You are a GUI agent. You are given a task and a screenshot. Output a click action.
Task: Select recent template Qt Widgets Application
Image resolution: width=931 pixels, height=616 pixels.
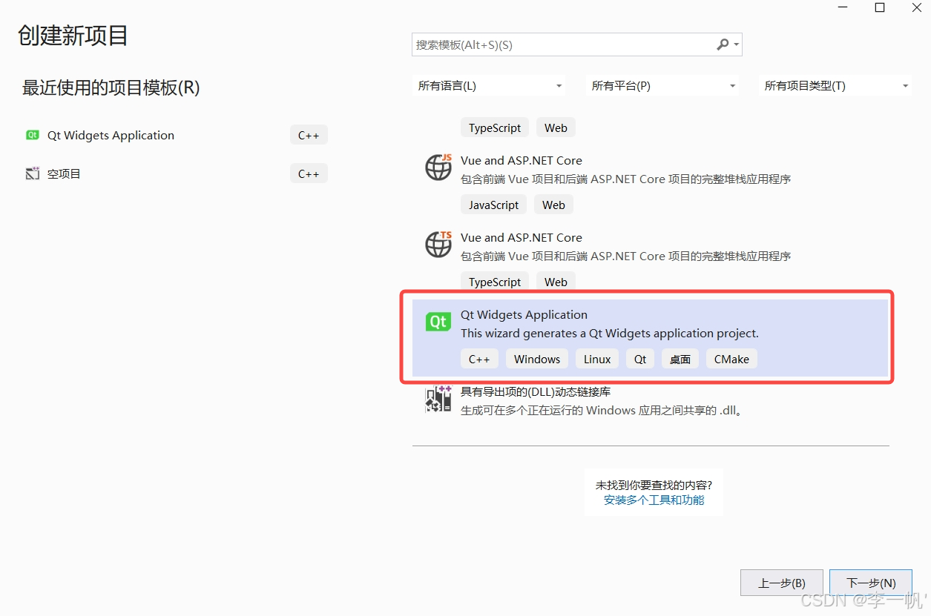click(x=176, y=135)
